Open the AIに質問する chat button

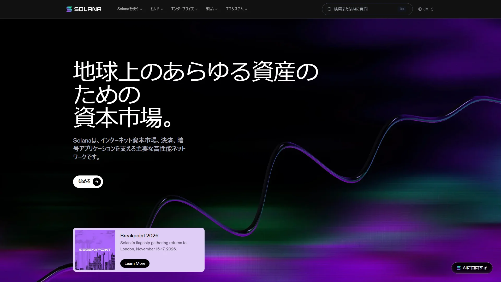pos(472,268)
